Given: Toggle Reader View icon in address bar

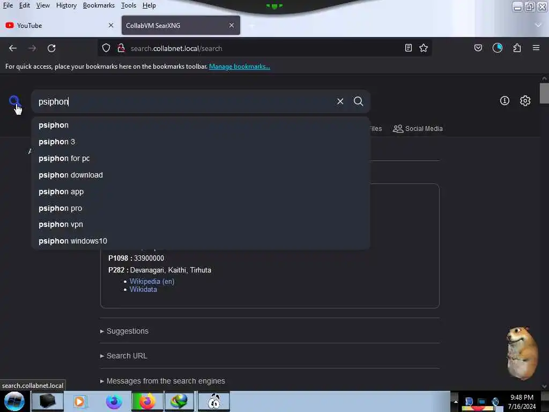Looking at the screenshot, I should click(408, 48).
